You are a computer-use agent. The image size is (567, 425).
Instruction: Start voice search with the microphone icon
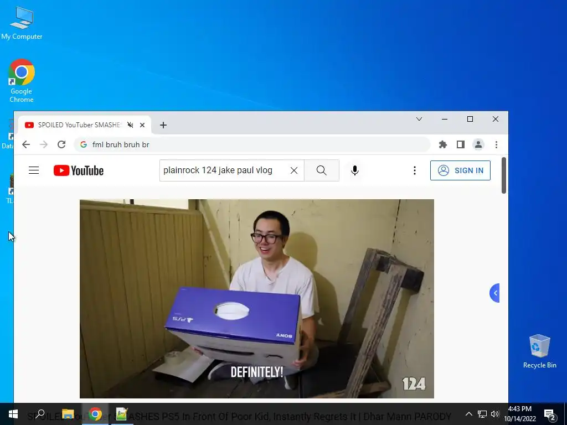(x=355, y=170)
